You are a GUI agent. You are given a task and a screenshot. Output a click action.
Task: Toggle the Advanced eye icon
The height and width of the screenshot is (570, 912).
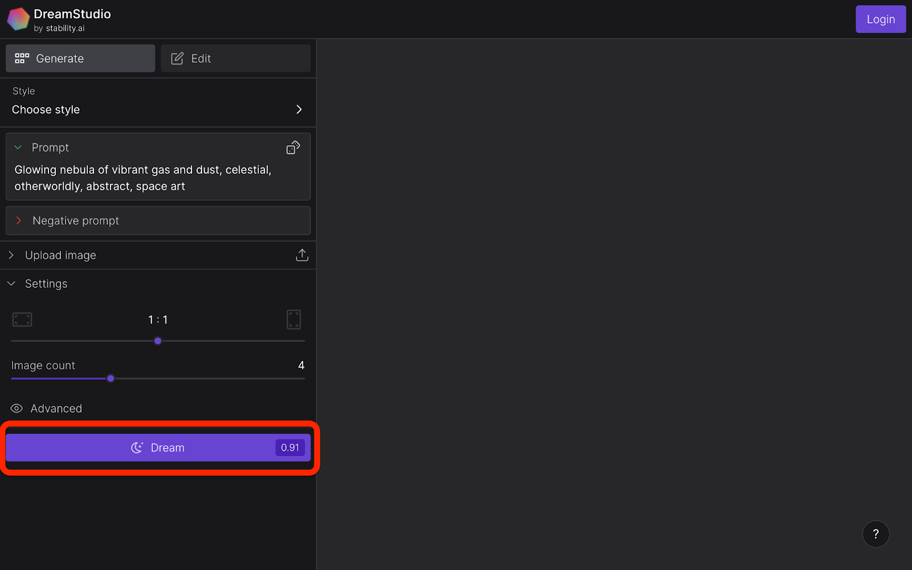click(17, 408)
